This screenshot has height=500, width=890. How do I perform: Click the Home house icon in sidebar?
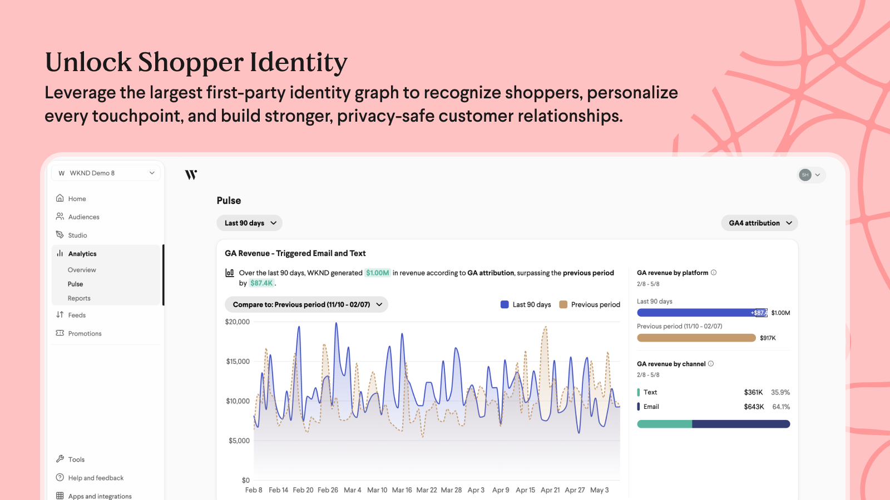click(x=60, y=198)
